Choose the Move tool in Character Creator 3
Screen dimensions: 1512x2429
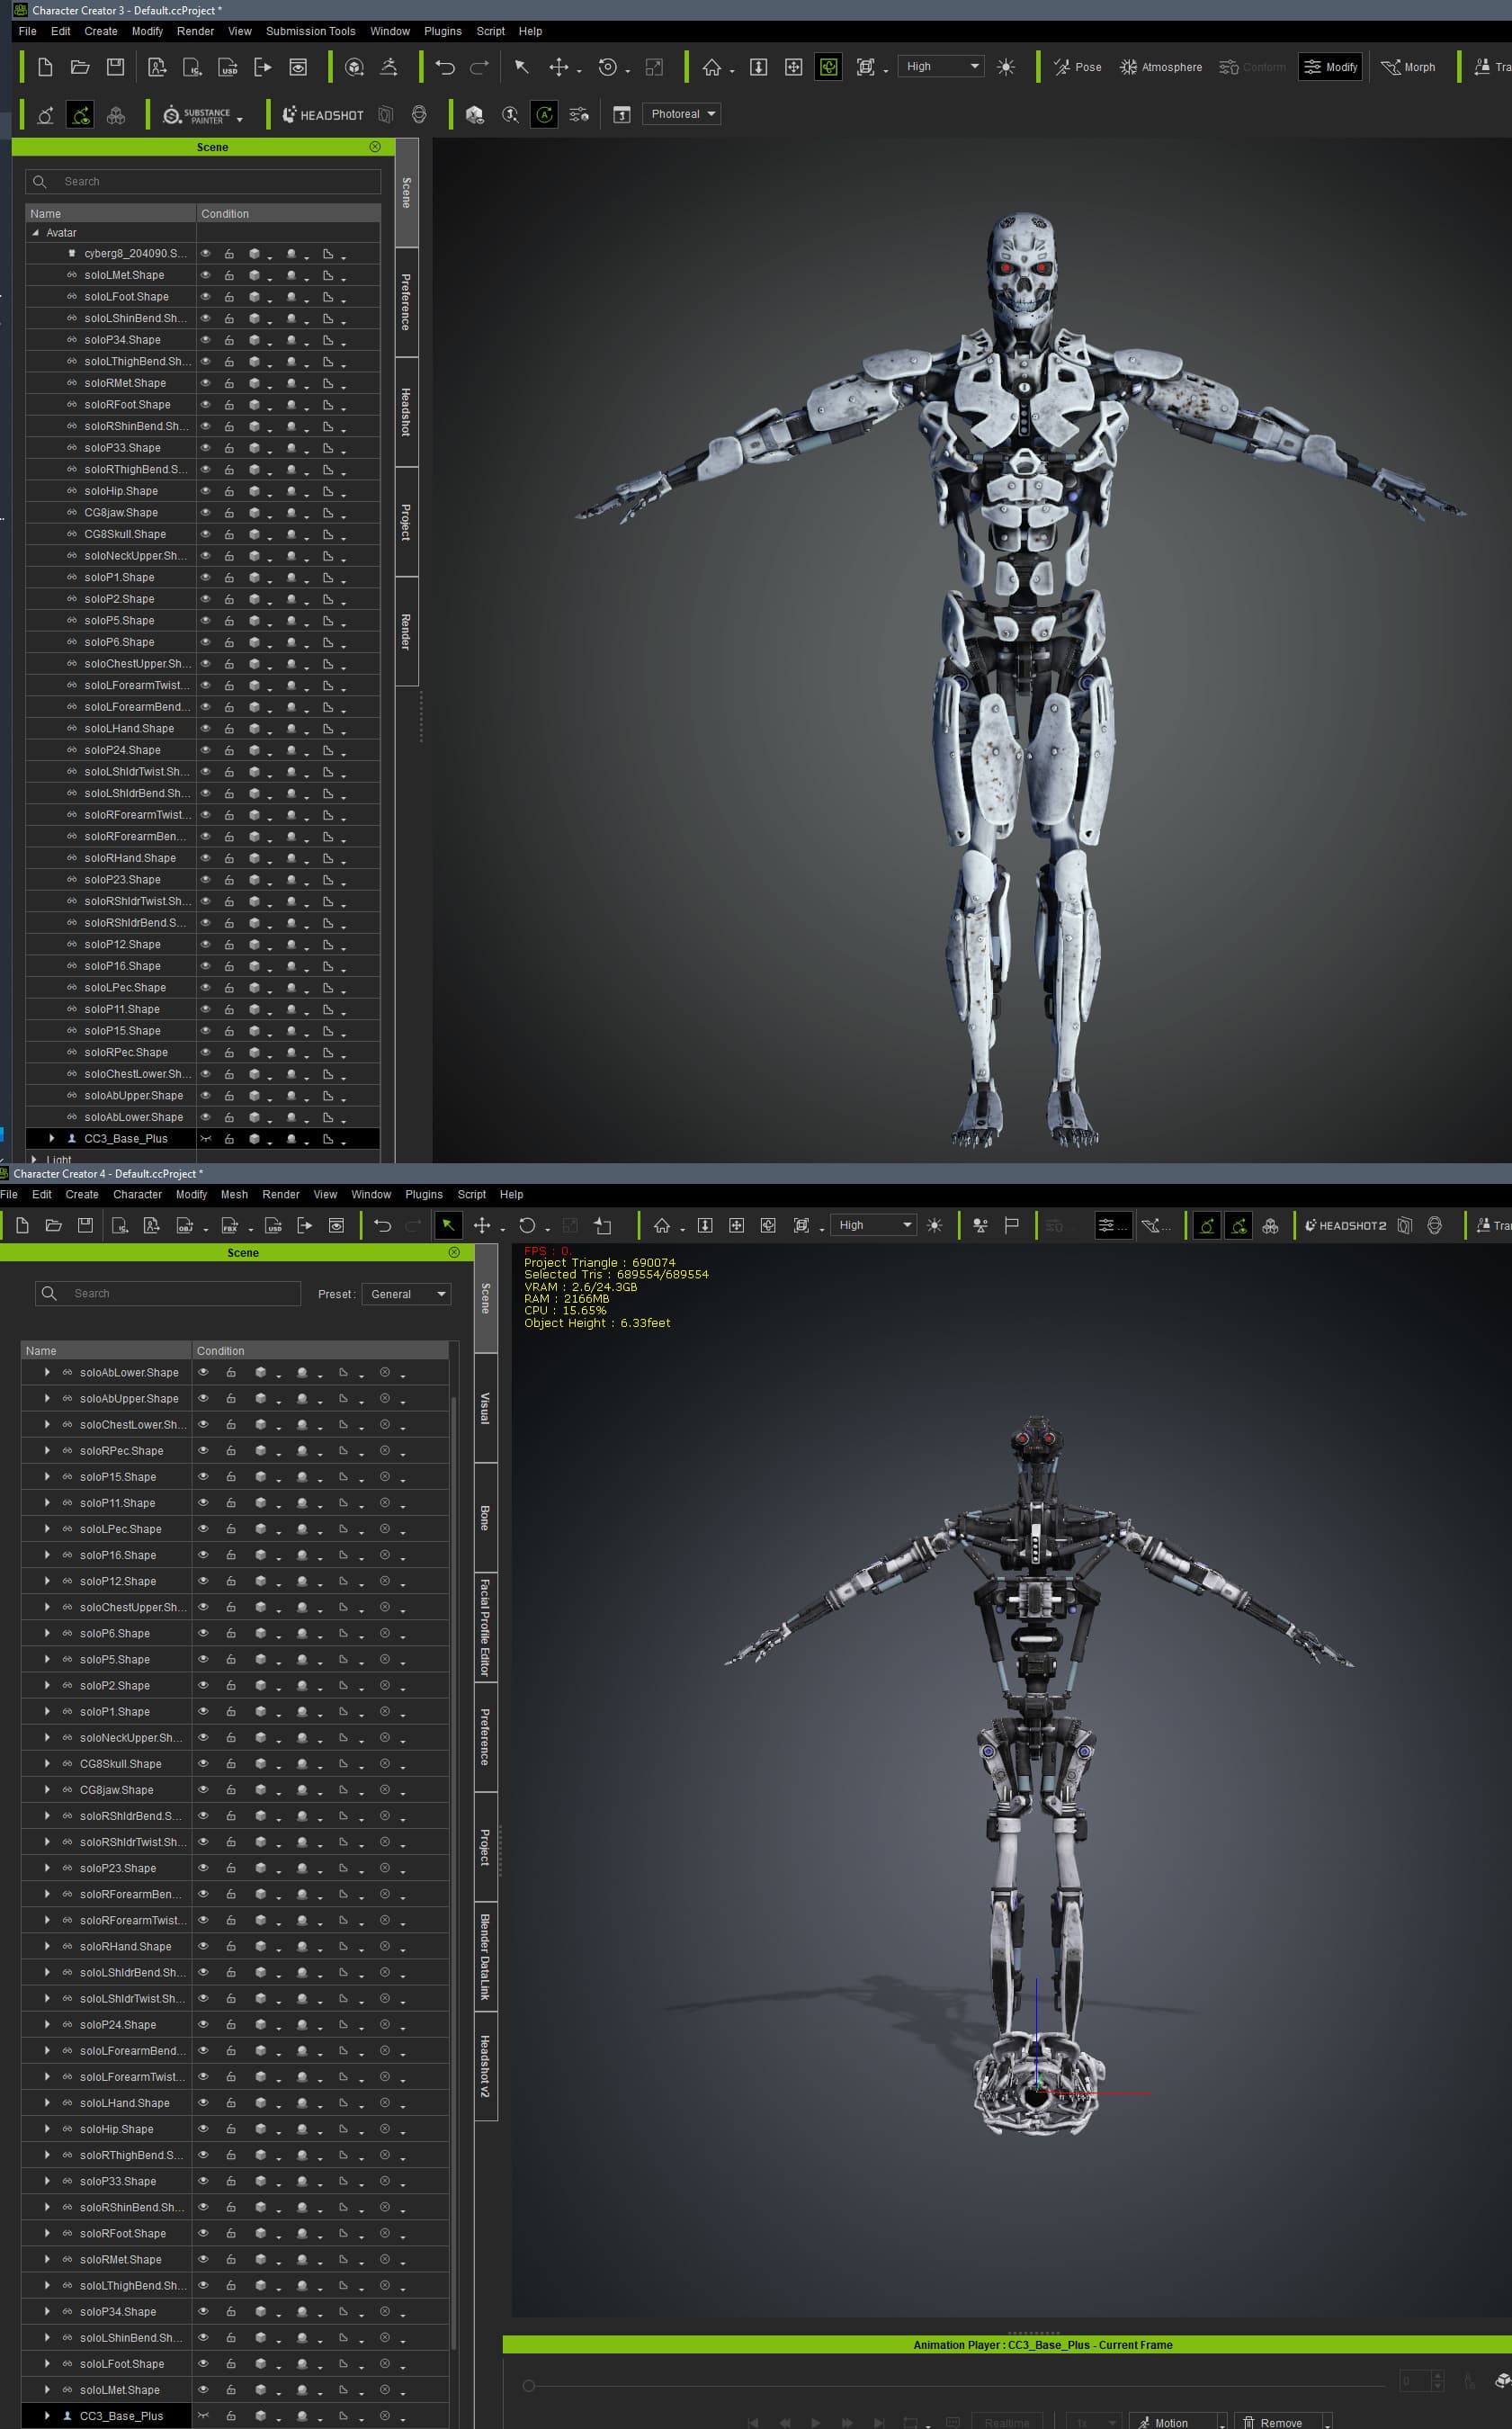pyautogui.click(x=558, y=67)
